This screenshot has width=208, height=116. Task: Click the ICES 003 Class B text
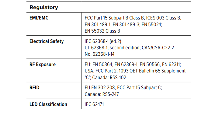pos(164,18)
